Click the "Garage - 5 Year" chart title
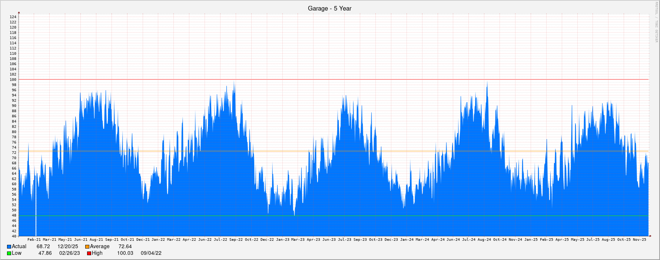 [x=329, y=8]
